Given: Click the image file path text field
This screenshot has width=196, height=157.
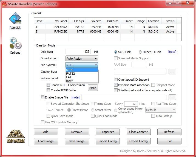Looking at the screenshot, I should [124, 97].
